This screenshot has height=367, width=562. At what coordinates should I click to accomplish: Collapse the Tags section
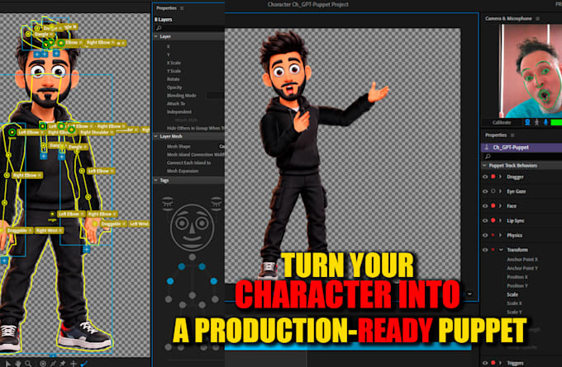[156, 181]
